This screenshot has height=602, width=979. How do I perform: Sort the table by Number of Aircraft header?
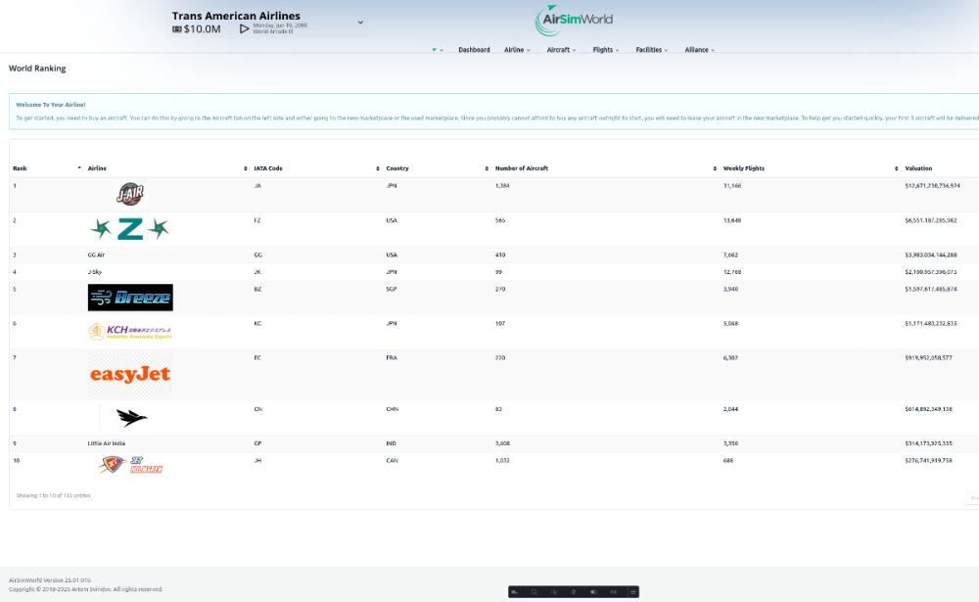pos(522,168)
